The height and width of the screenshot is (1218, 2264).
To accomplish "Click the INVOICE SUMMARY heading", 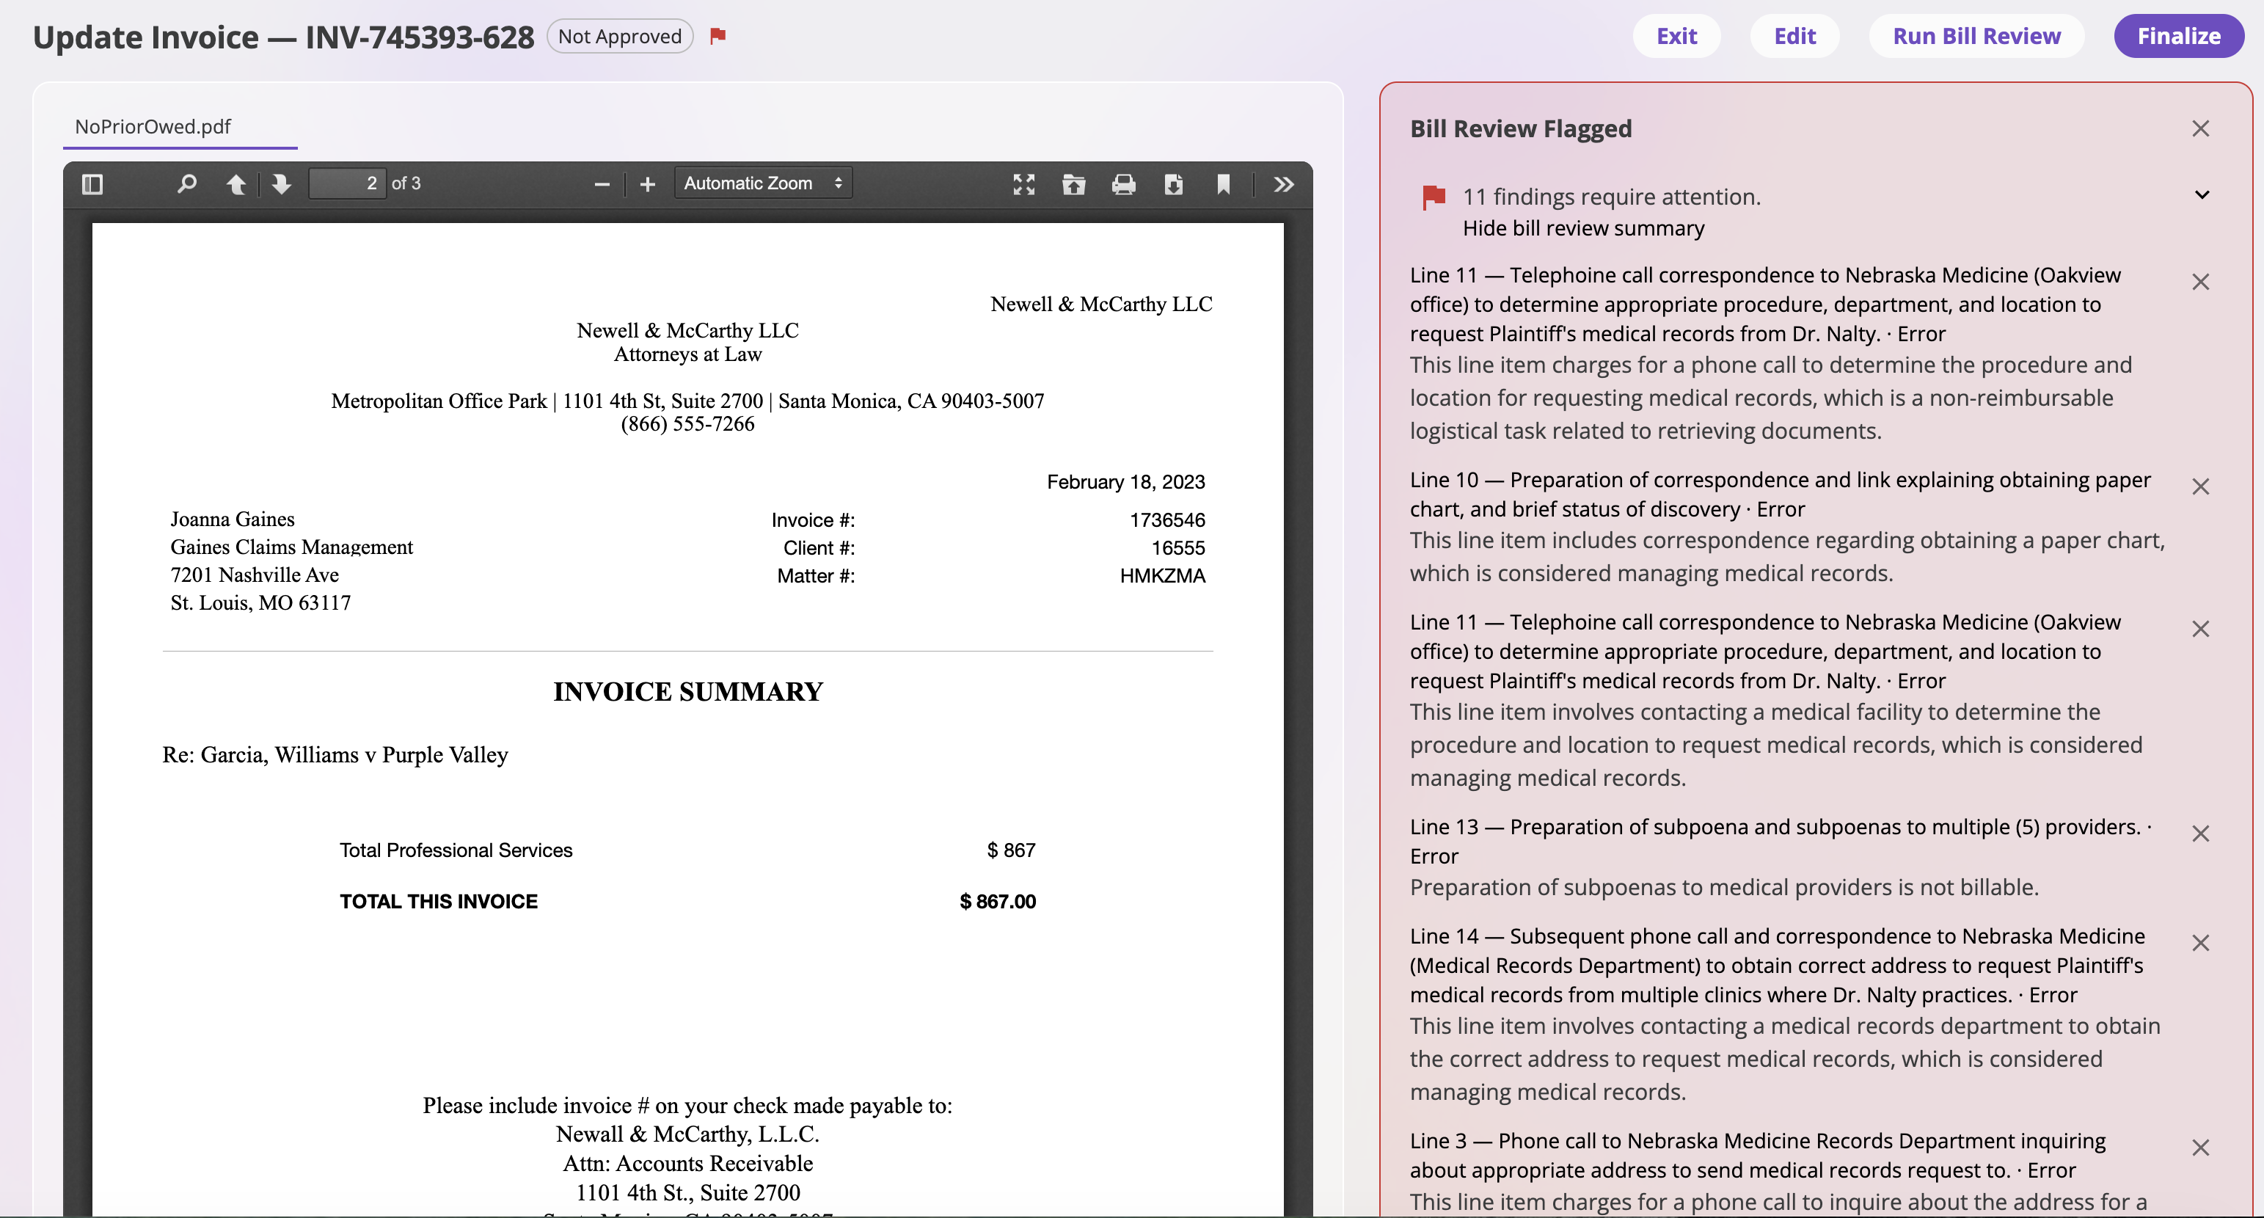I will (688, 692).
